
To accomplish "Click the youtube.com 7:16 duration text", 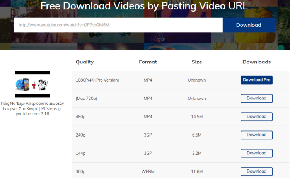I will click(x=32, y=114).
